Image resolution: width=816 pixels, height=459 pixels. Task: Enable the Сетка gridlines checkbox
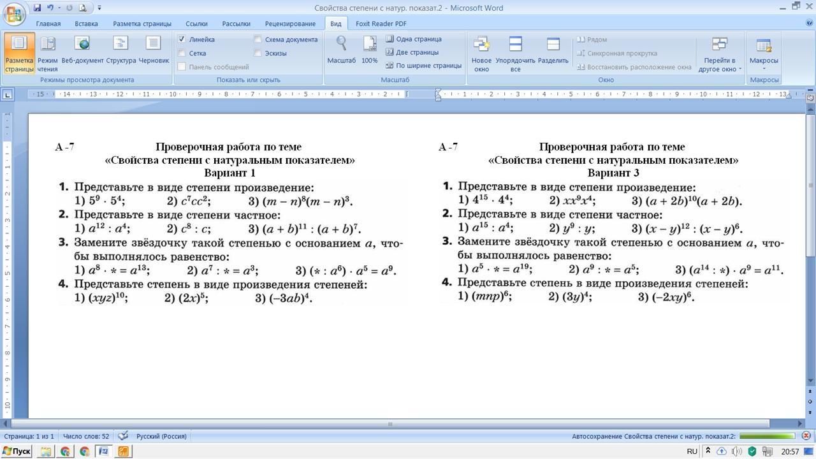[x=182, y=54]
